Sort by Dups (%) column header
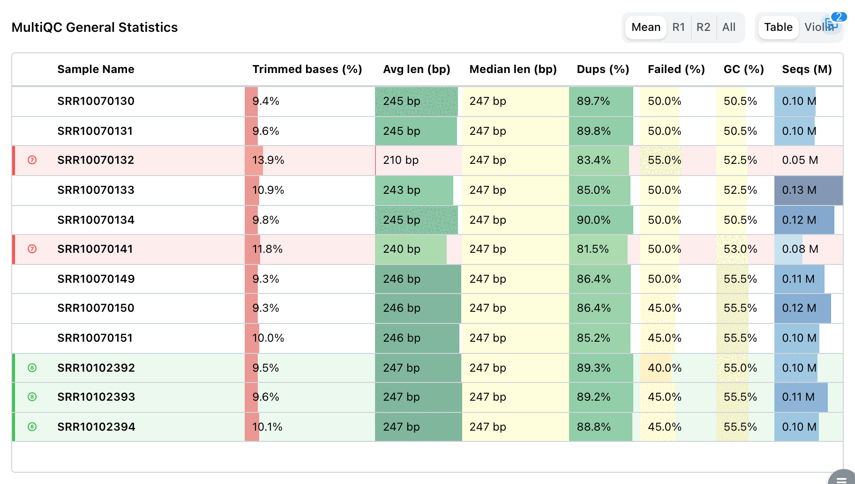 pyautogui.click(x=603, y=69)
